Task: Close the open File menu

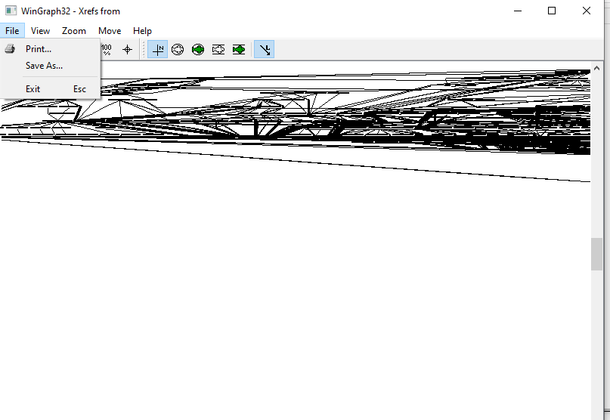Action: pos(12,31)
